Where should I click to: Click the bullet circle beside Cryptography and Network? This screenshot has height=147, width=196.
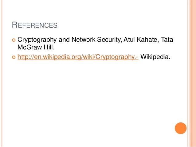14,40
